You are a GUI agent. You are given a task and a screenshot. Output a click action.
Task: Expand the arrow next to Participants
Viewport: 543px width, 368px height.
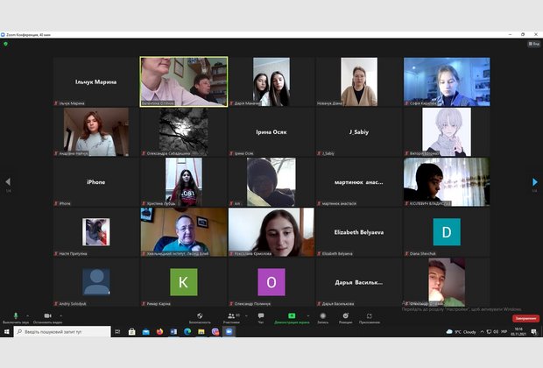[x=246, y=315]
